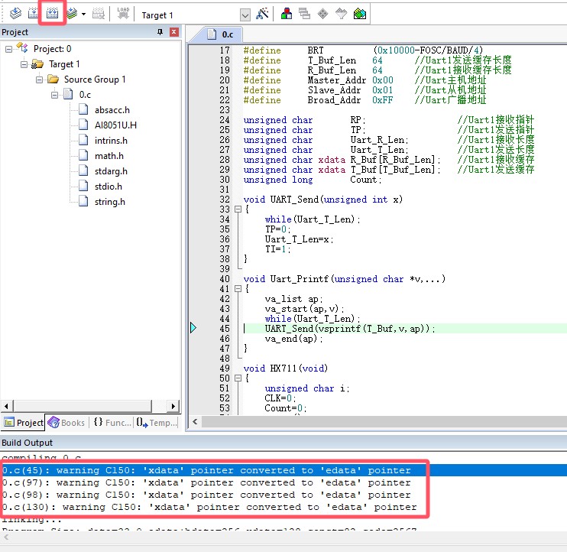Screen dimensions: 567x552
Task: Open Options for Target (magic wand) icon
Action: pos(262,14)
